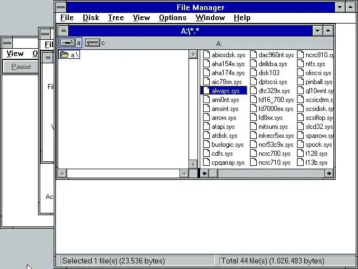Select the scsiflop.sys file name
The image size is (358, 269).
(319, 118)
